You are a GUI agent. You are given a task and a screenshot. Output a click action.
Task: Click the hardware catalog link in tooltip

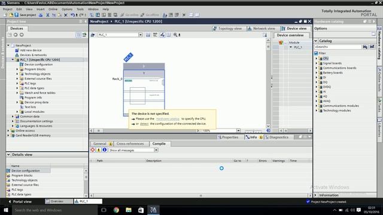(x=168, y=119)
